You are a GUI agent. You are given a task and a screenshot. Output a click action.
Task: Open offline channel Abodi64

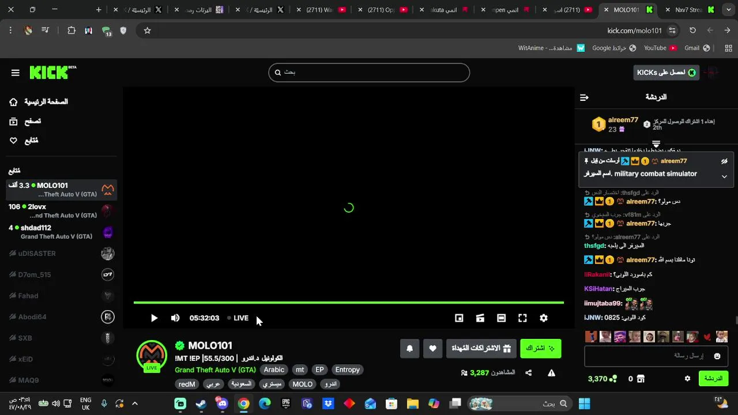click(61, 317)
